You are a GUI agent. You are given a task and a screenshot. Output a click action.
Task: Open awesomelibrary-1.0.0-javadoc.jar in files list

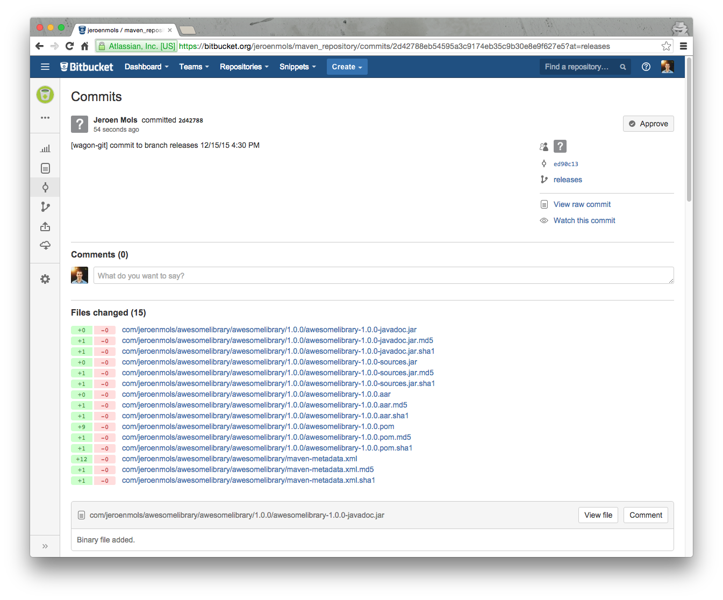point(269,330)
